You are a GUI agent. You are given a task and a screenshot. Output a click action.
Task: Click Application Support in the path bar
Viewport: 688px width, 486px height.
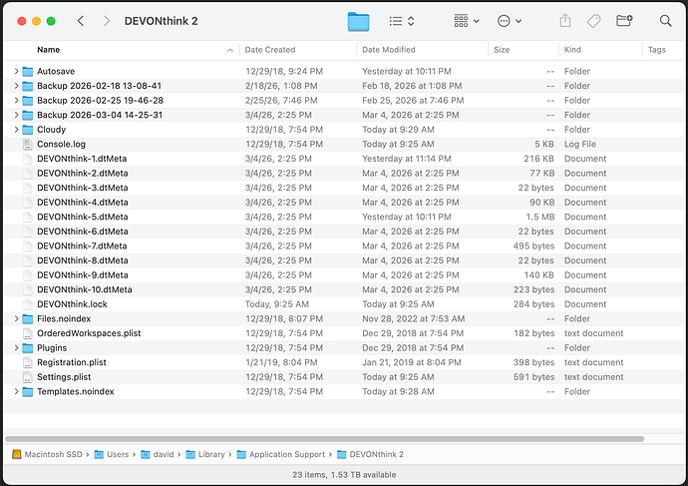pos(281,454)
